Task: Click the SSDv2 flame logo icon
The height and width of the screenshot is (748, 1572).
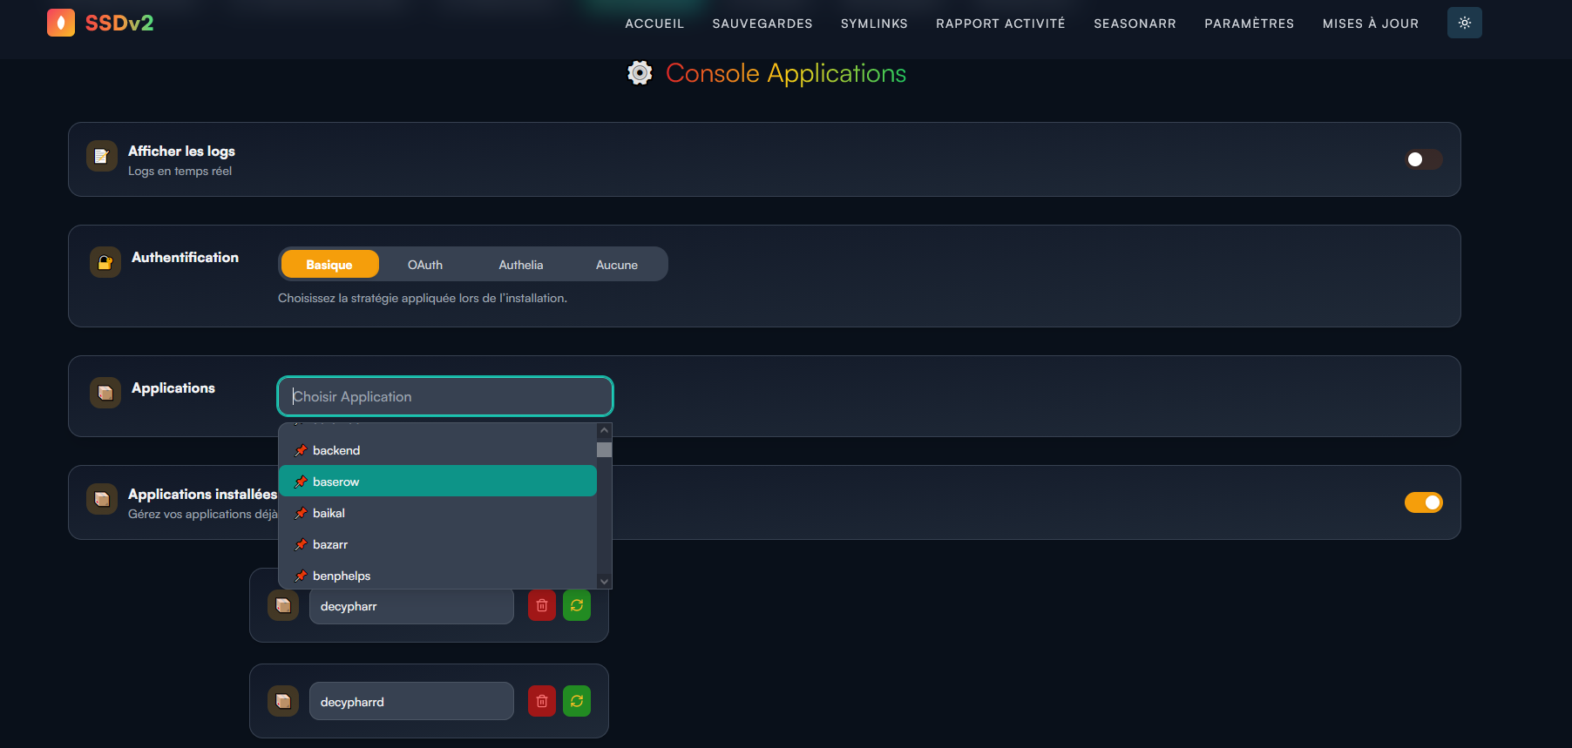Action: 61,23
